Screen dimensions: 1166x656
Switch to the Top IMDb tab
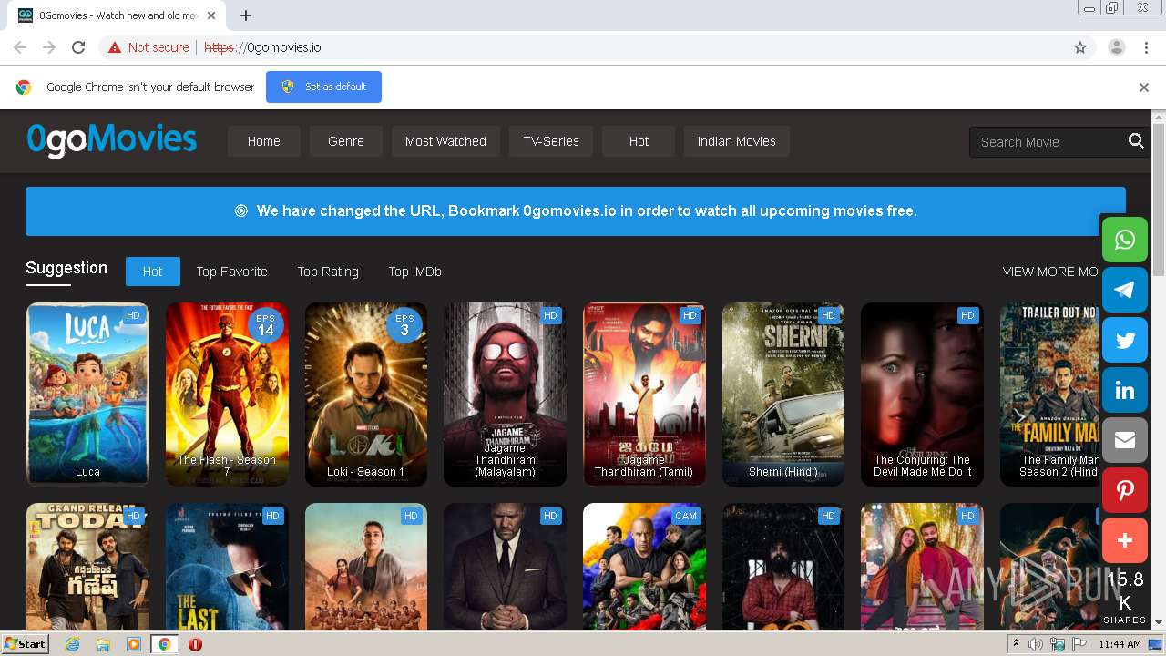tap(415, 272)
